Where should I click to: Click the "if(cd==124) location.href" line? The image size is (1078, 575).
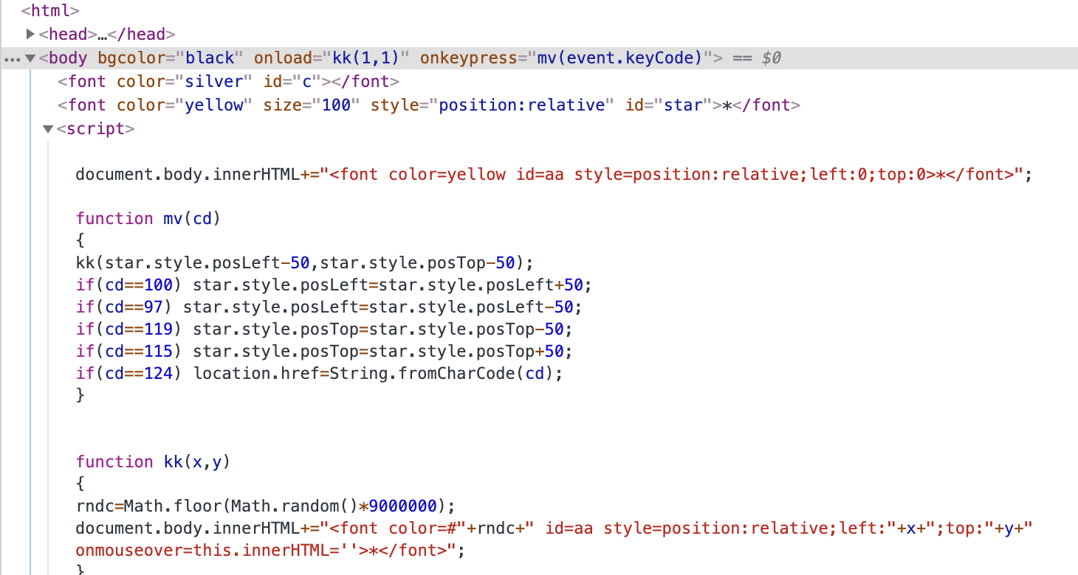point(319,373)
